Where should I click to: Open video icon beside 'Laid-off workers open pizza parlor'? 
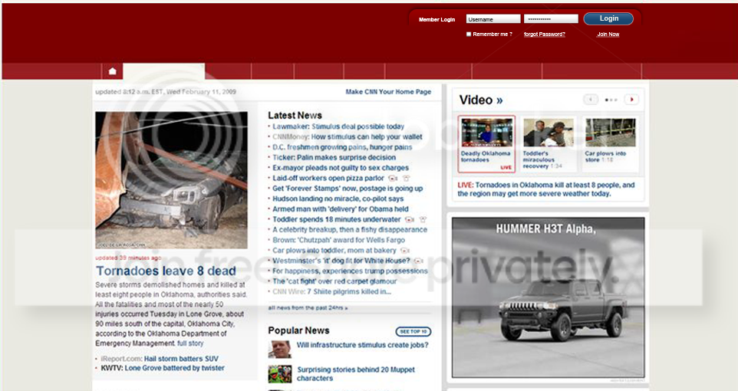click(393, 179)
